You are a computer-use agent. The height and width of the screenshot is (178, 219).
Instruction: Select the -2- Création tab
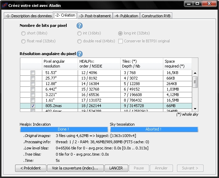(65, 15)
